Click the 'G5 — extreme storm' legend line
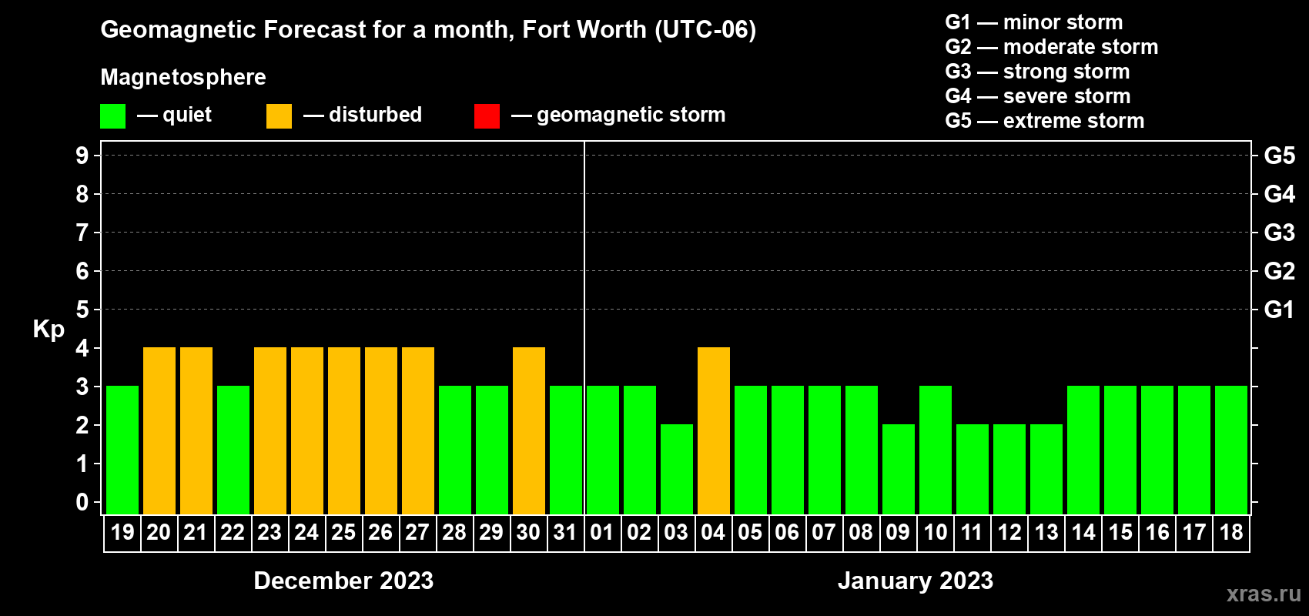1309x616 pixels. [1045, 121]
